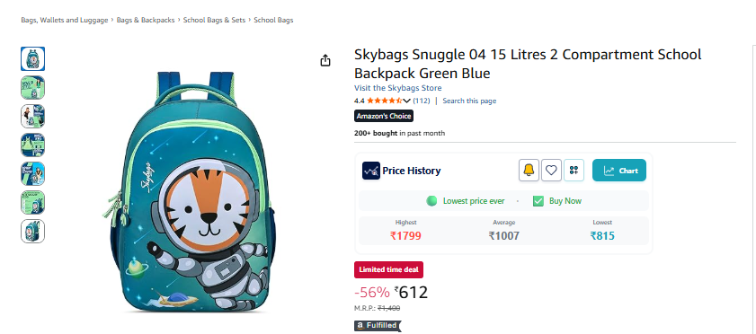Click the Amazon Fulfilled badge
This screenshot has height=334, width=756.
[378, 326]
